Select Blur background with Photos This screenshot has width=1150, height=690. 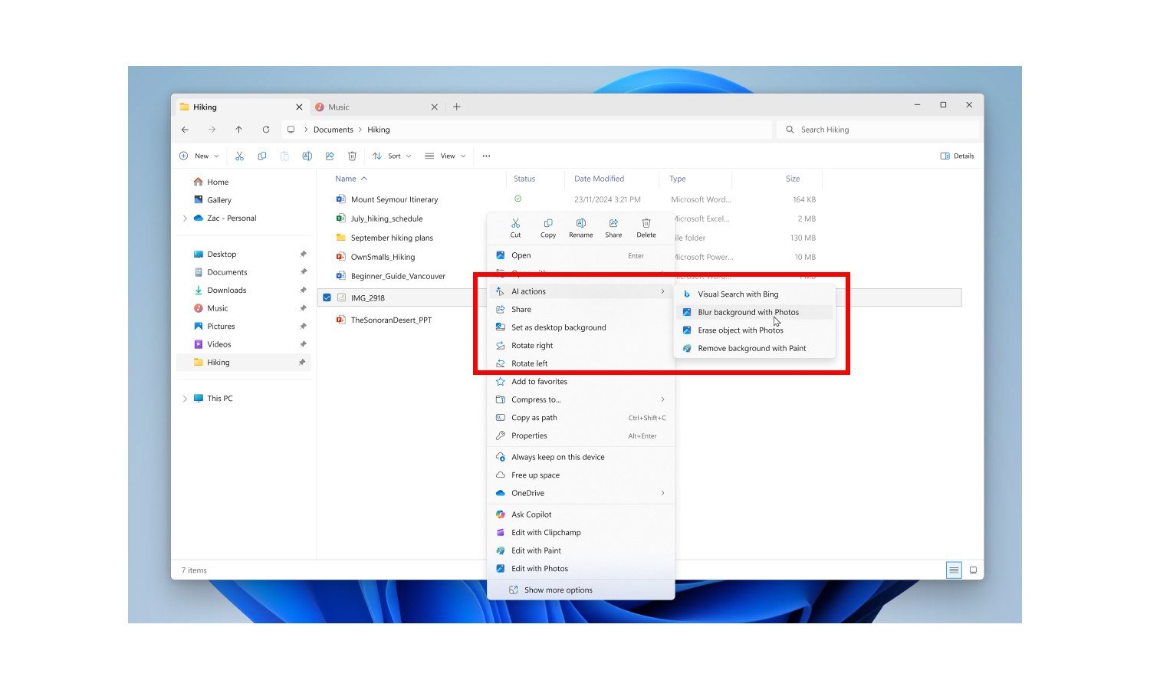click(x=747, y=312)
